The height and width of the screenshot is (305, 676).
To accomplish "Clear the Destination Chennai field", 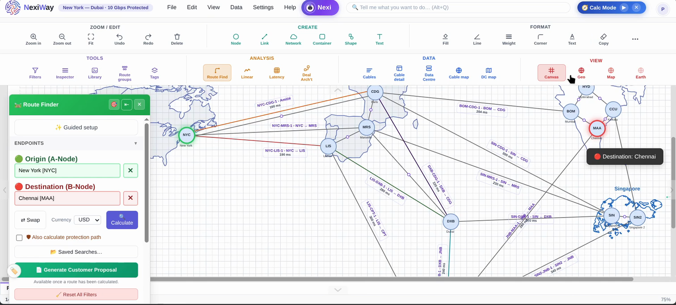I will click(131, 198).
